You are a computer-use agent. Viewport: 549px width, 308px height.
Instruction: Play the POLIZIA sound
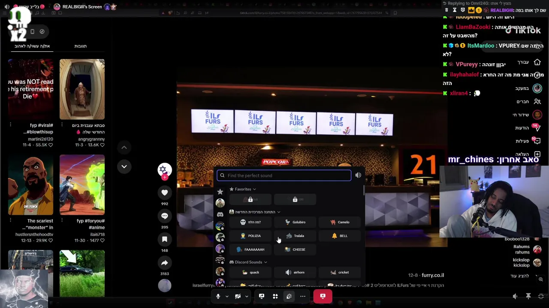click(x=250, y=236)
